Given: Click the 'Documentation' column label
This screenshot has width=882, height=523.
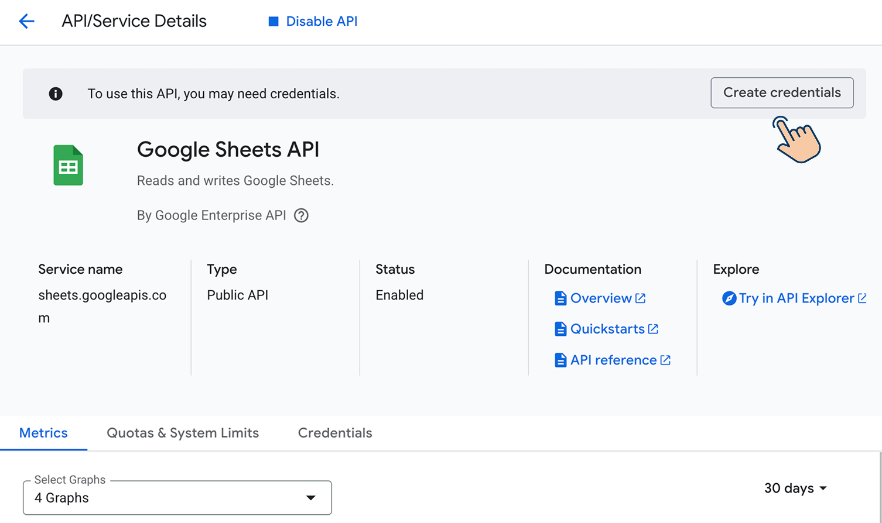Looking at the screenshot, I should [x=593, y=269].
